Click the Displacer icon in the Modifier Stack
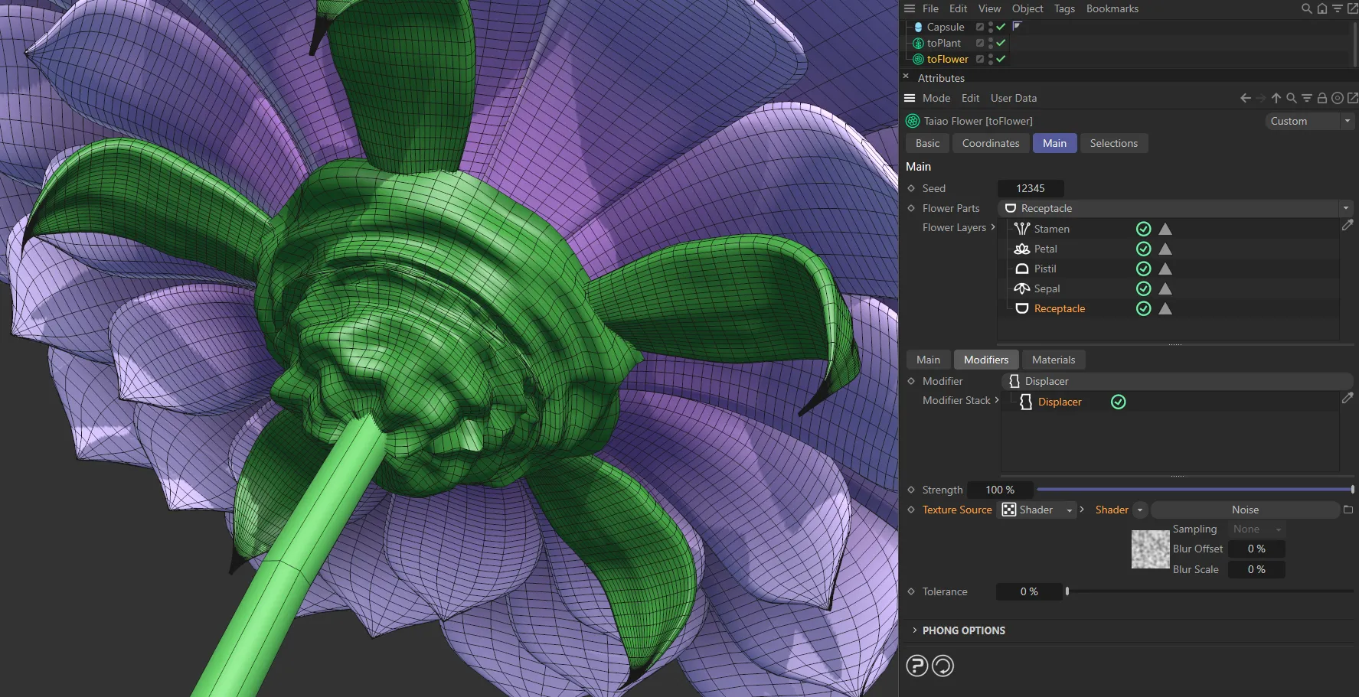The height and width of the screenshot is (697, 1359). point(1026,401)
